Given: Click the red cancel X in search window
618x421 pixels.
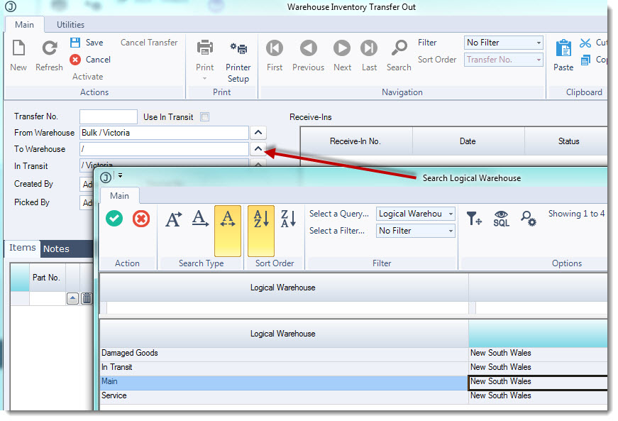Looking at the screenshot, I should [141, 219].
